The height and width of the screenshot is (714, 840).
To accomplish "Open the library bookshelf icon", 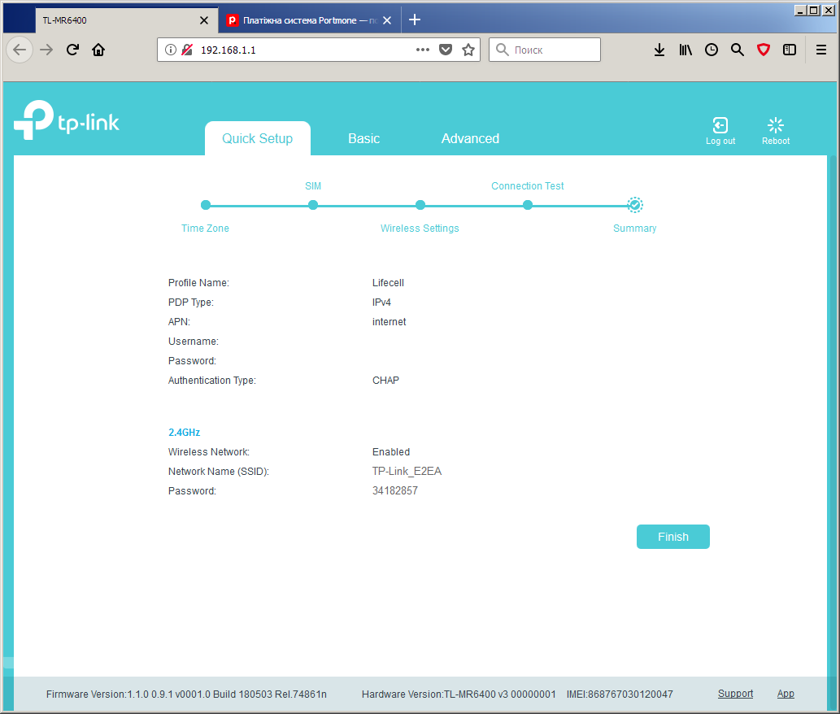I will pos(685,50).
